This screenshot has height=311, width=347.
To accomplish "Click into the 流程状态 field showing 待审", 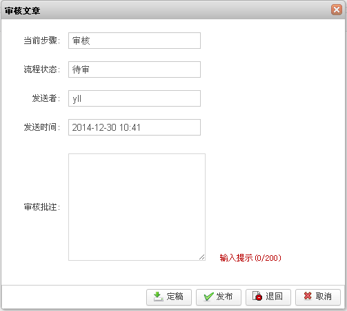I will [x=135, y=69].
